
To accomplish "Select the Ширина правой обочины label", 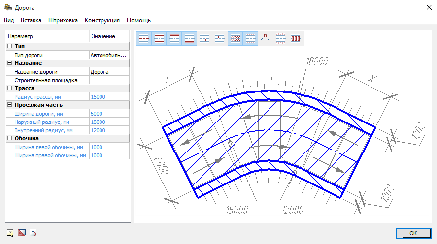I will (50, 155).
